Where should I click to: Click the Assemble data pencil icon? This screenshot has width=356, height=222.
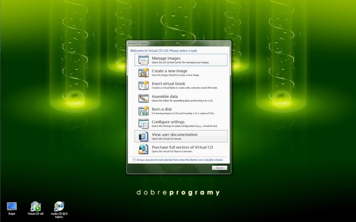click(144, 98)
